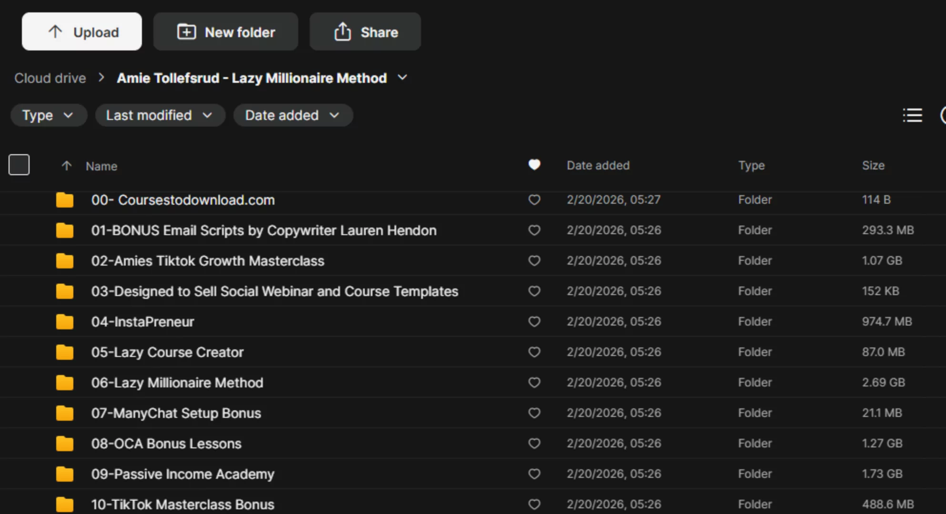946x514 pixels.
Task: Click the favorites heart column header
Action: 534,165
